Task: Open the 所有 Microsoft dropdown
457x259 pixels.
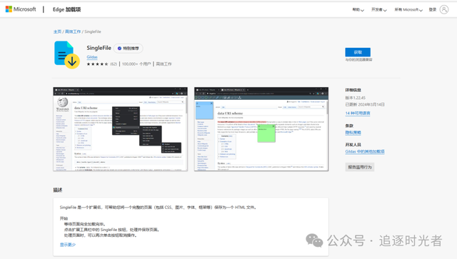Action: [x=408, y=9]
